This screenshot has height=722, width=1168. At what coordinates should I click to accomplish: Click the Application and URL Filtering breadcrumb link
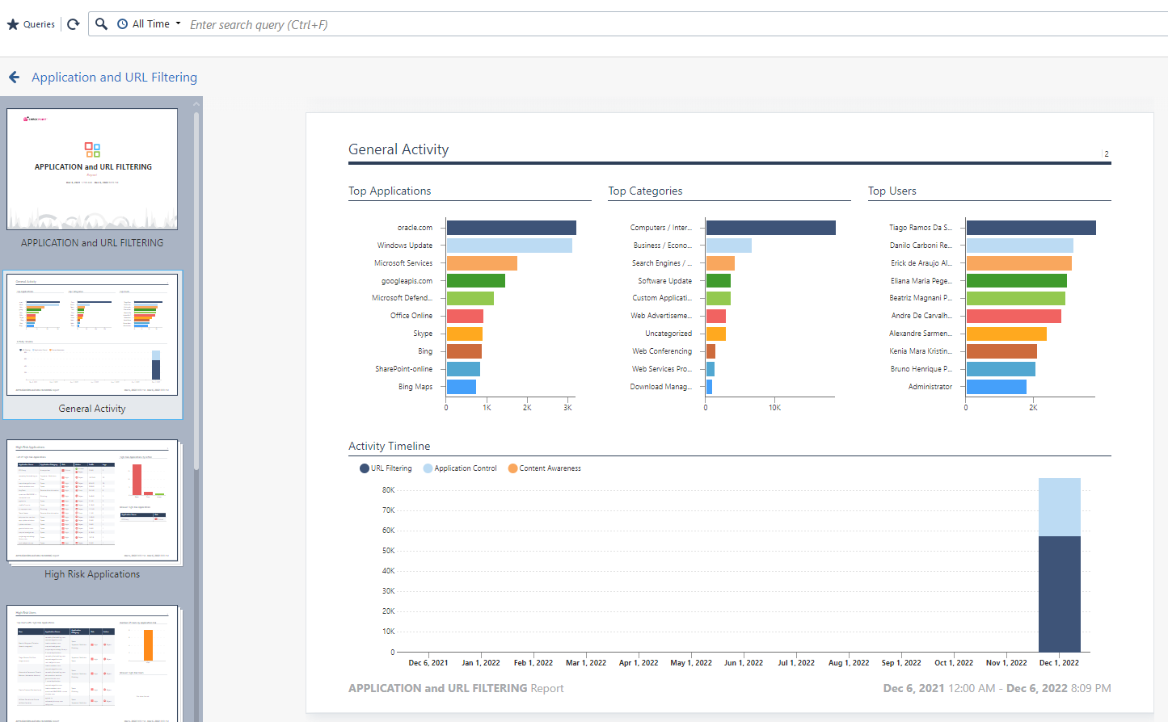(x=114, y=77)
